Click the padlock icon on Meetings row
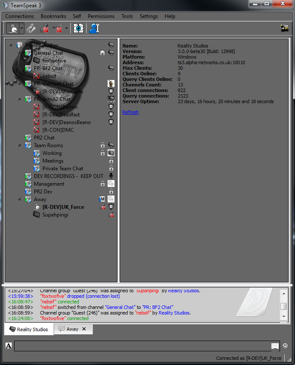The image size is (295, 365). tap(111, 160)
